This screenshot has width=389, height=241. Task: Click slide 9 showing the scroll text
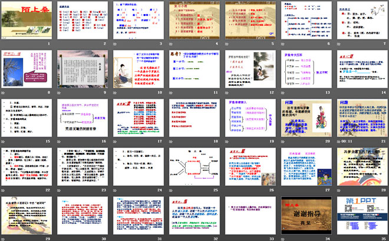[84, 69]
